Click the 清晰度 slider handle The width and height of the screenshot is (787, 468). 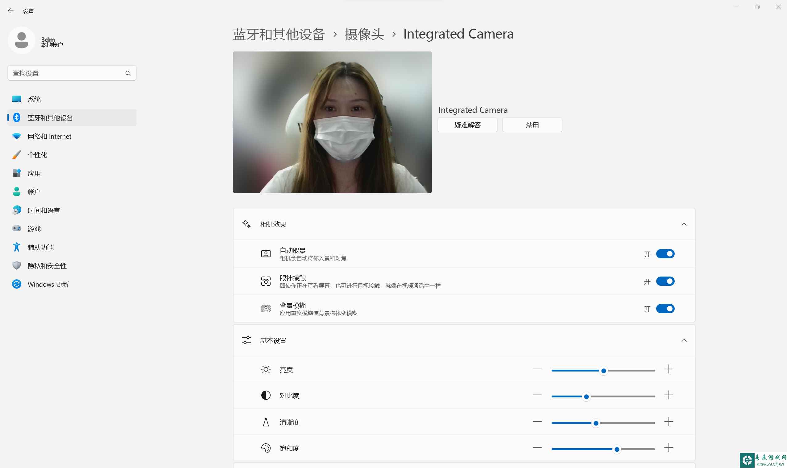pyautogui.click(x=595, y=423)
